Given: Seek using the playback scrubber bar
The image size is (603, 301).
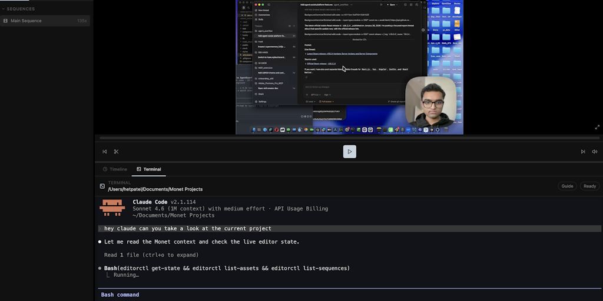Looking at the screenshot, I should pos(349,138).
